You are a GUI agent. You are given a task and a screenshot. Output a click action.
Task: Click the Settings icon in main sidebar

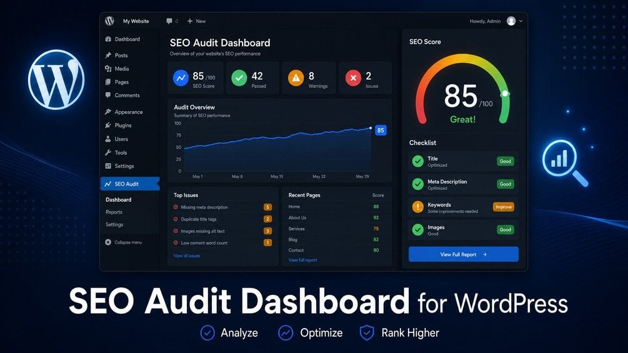(x=108, y=166)
